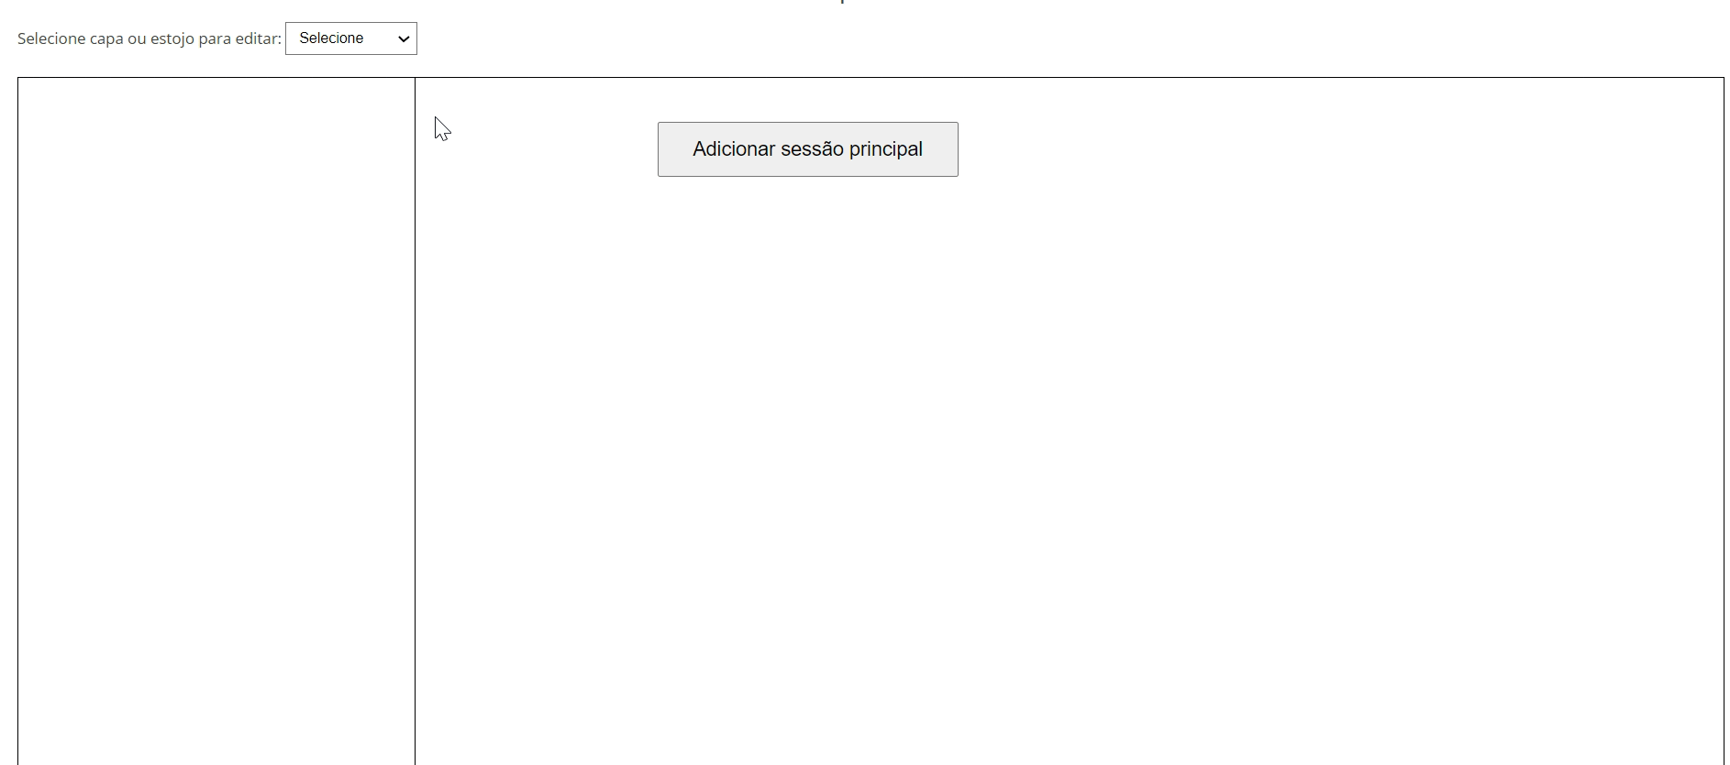This screenshot has height=765, width=1730.
Task: Click the top border line of the main panel
Action: click(x=871, y=78)
